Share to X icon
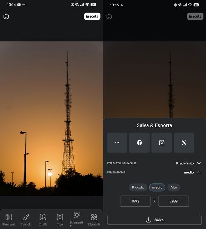This screenshot has width=206, height=229. [x=184, y=143]
